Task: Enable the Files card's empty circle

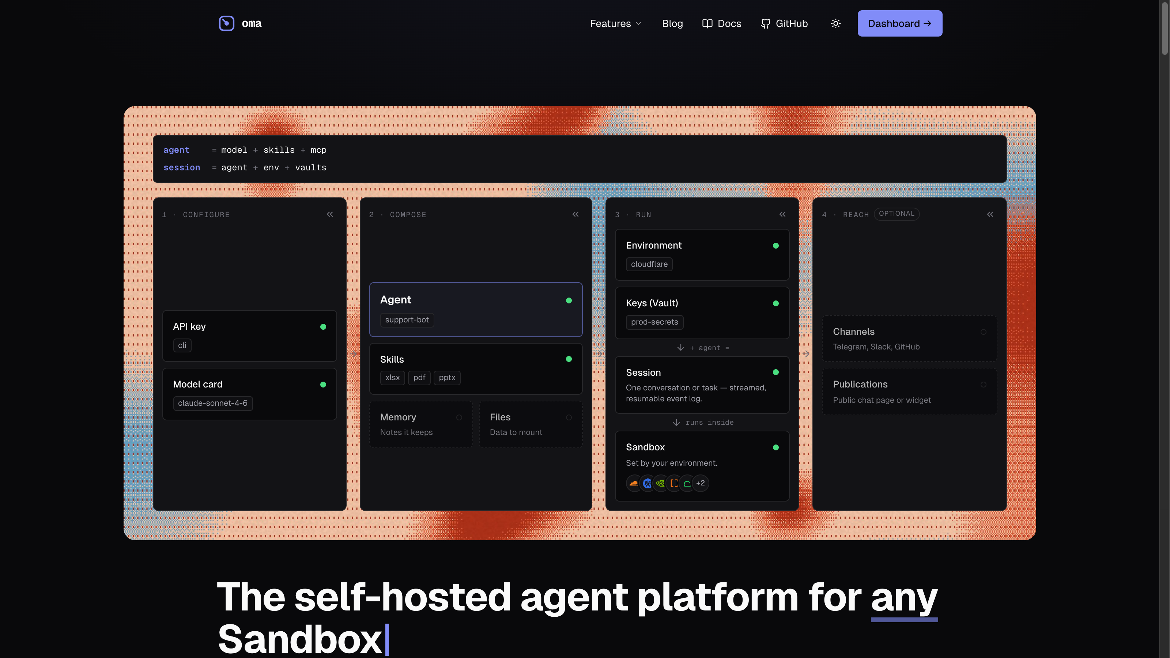Action: pos(569,417)
